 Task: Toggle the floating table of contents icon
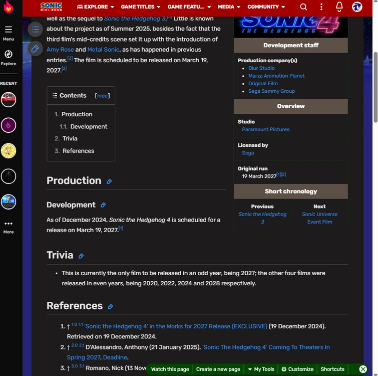(35, 30)
